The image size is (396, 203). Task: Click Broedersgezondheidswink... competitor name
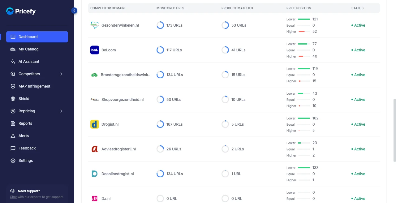pos(126,75)
